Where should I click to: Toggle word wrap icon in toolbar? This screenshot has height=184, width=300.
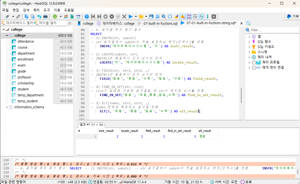(195, 17)
